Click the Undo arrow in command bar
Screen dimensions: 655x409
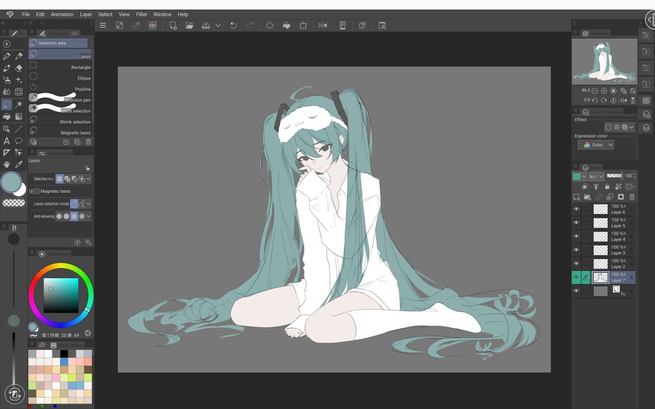click(234, 25)
